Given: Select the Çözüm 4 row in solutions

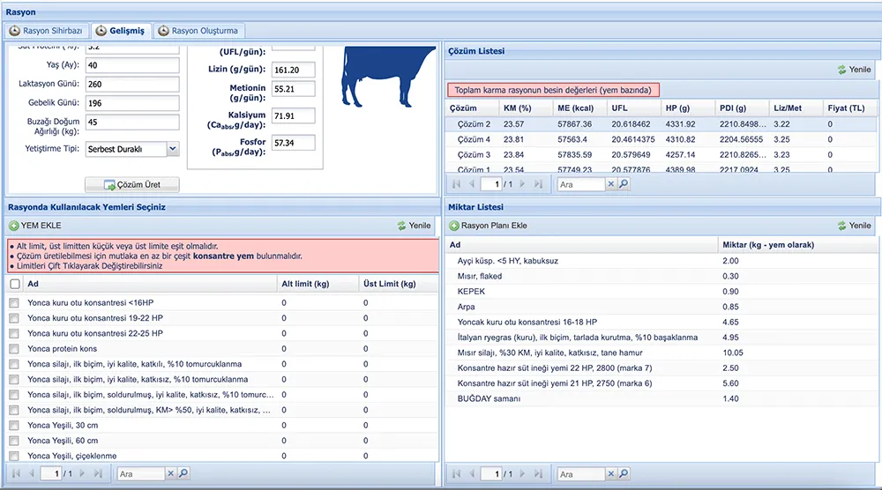Looking at the screenshot, I should pyautogui.click(x=475, y=139).
